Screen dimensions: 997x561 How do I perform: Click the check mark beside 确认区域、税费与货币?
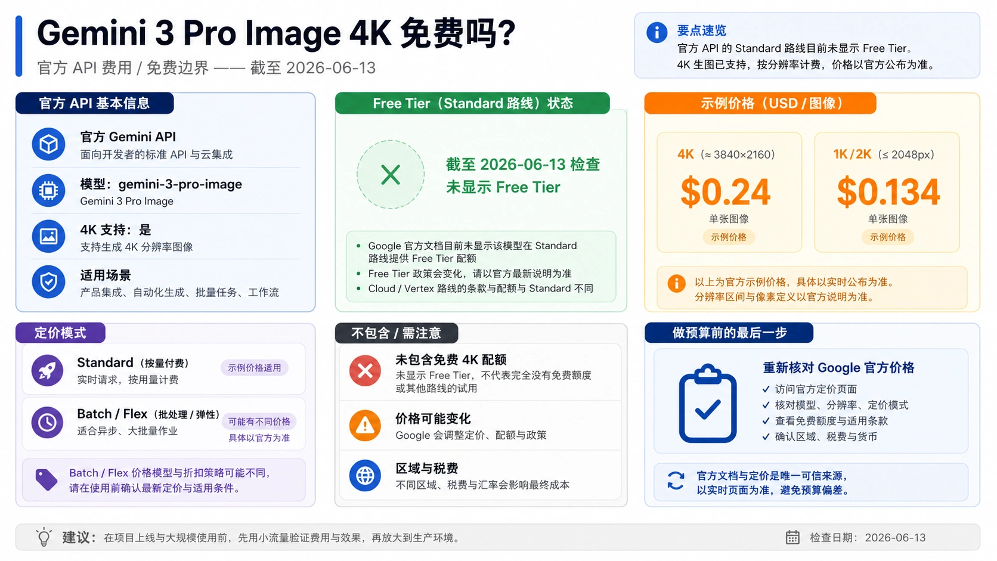(766, 436)
